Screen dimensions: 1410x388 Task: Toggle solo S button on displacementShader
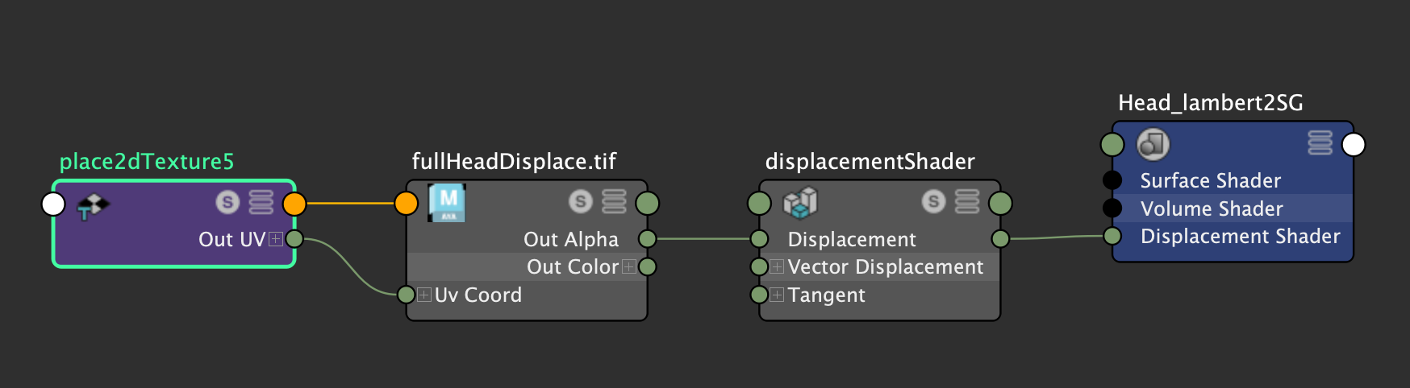point(933,201)
